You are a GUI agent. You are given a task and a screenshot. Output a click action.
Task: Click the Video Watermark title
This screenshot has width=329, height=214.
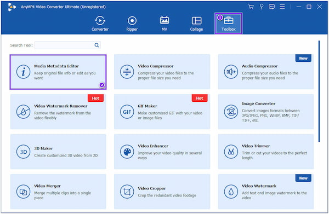click(259, 186)
